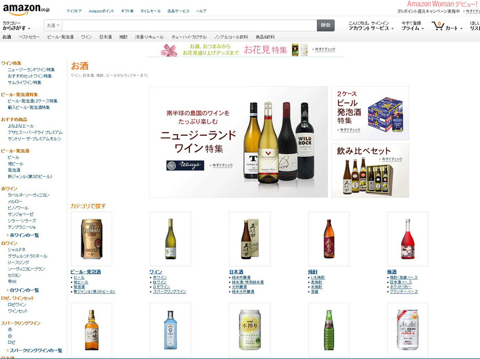Image resolution: width=480 pixels, height=359 pixels.
Task: Expand スパークリングワインの一覧 in sidebar
Action: click(35, 350)
